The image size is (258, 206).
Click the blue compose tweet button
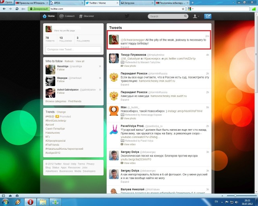[208, 16]
